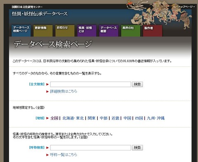Open the 更新情報 tab
The image size is (198, 162).
click(43, 31)
